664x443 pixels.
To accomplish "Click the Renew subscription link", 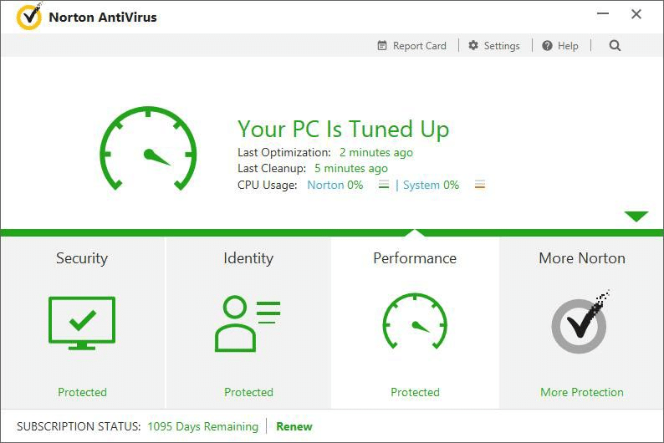I will tap(294, 426).
